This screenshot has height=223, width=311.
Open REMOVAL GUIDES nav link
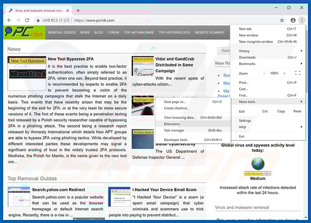62,32
